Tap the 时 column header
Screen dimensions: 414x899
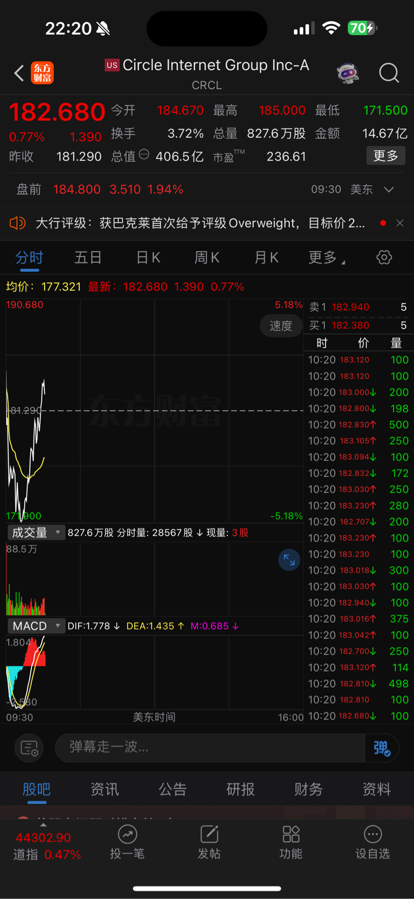point(322,343)
